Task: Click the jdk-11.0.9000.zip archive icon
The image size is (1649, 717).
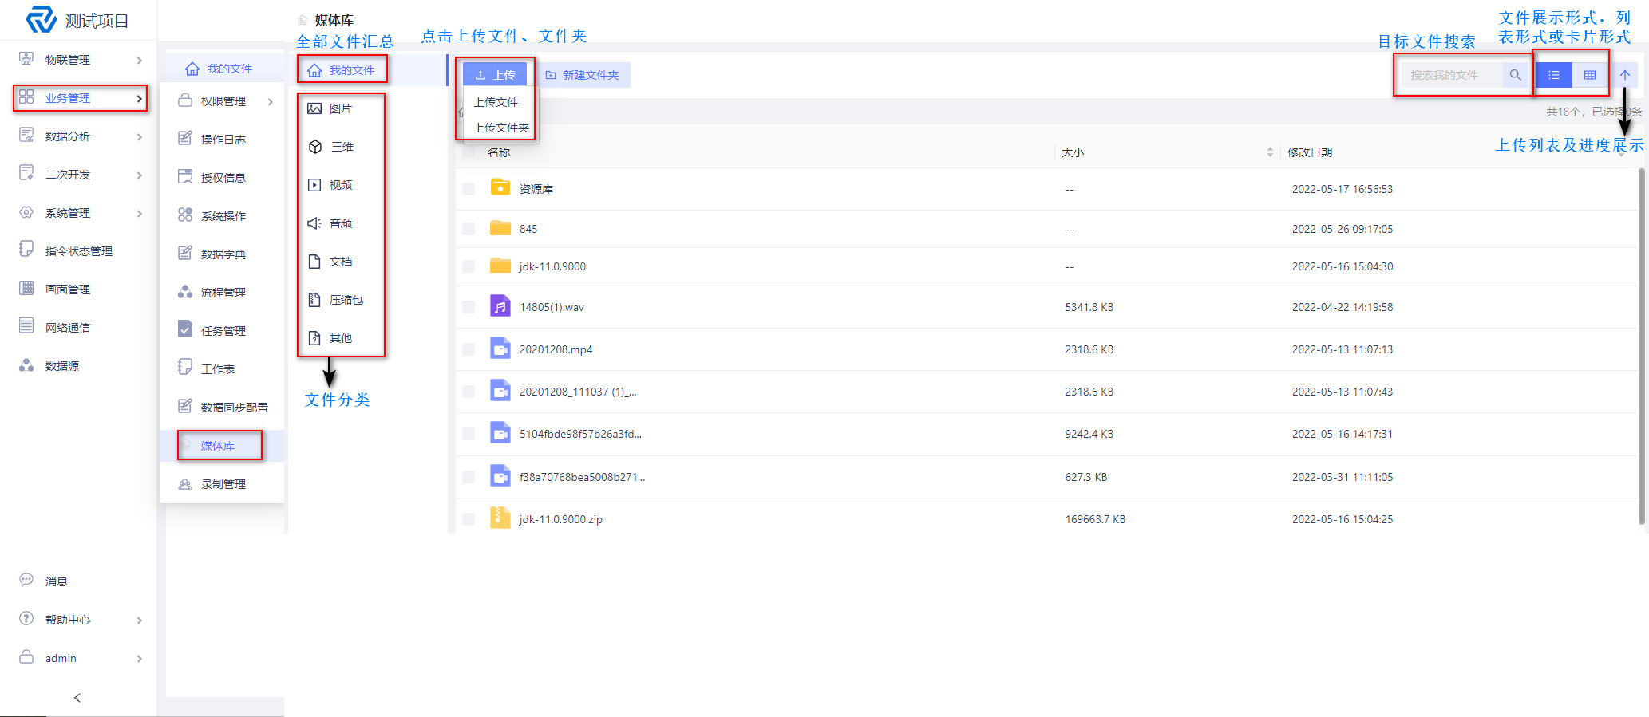Action: click(500, 518)
